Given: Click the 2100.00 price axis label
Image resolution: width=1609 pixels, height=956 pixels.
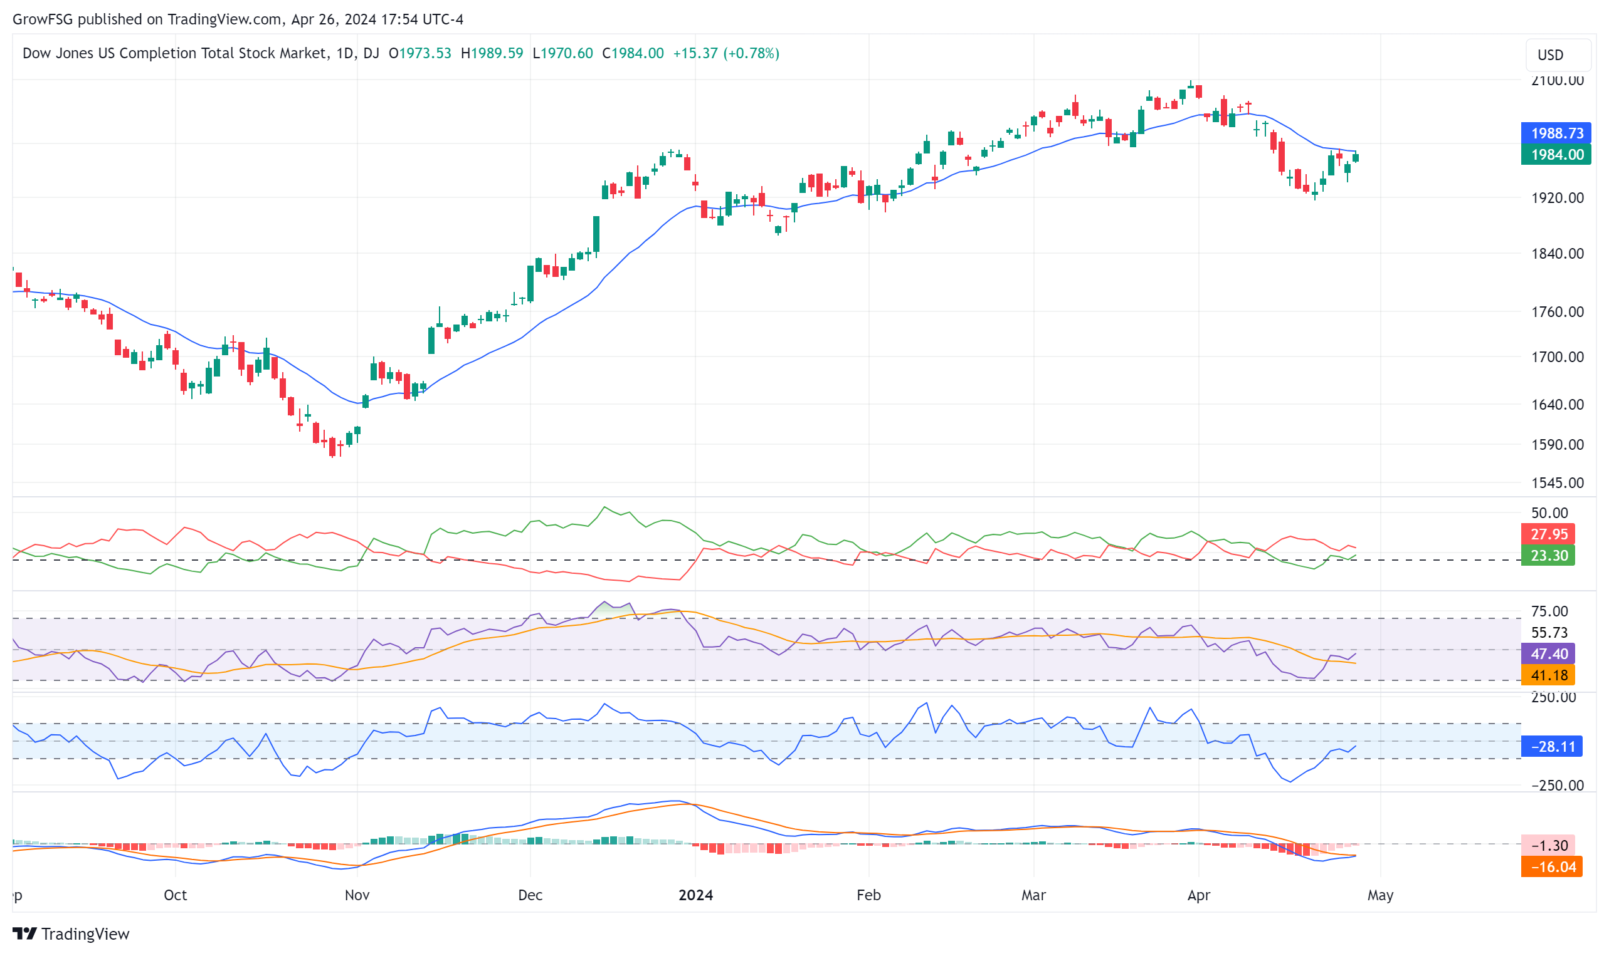Looking at the screenshot, I should [x=1557, y=81].
